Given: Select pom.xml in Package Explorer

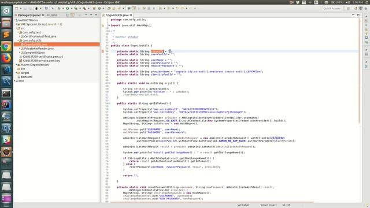Looking at the screenshot, I should point(26,77).
